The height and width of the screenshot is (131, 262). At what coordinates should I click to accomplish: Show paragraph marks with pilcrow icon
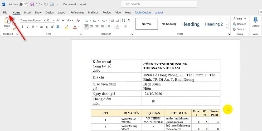[129, 20]
